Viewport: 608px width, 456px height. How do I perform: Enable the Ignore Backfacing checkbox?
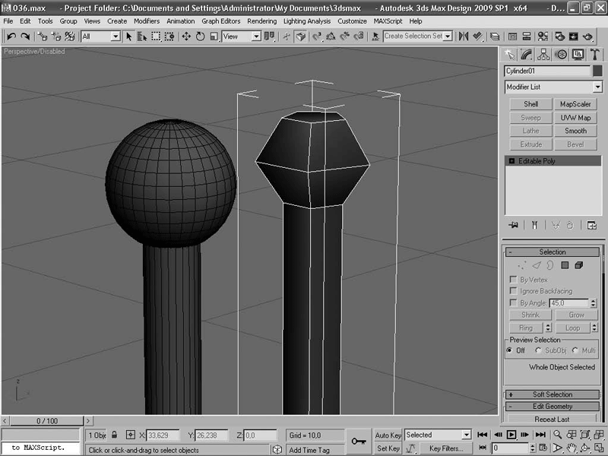514,291
